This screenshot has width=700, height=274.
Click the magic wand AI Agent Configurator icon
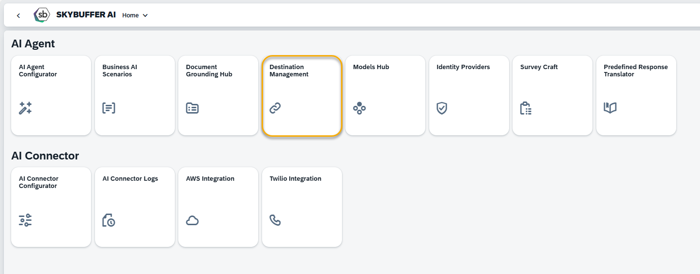25,108
